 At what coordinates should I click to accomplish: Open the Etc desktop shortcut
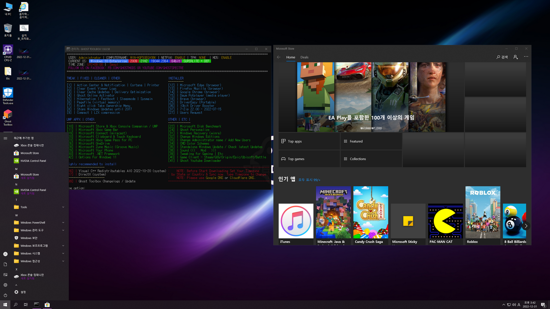click(x=8, y=73)
